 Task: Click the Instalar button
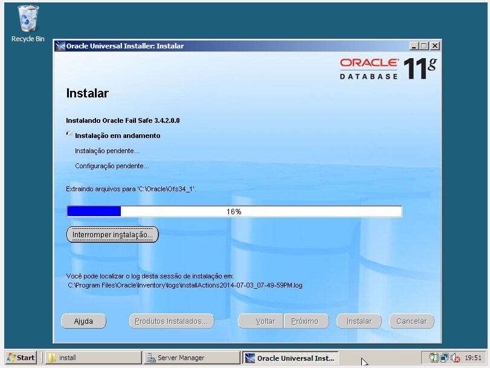pyautogui.click(x=358, y=321)
